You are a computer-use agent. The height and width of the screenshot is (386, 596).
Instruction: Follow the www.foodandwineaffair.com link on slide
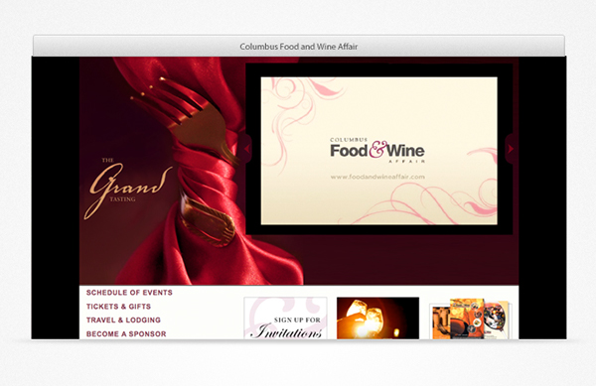point(377,177)
